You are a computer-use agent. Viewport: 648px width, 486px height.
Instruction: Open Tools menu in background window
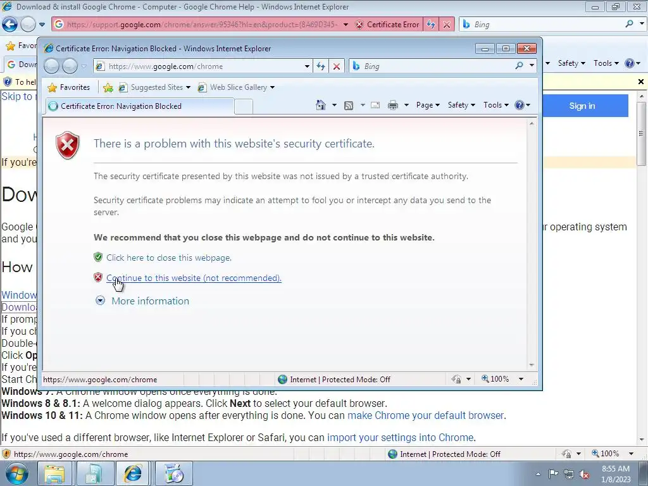(x=606, y=63)
